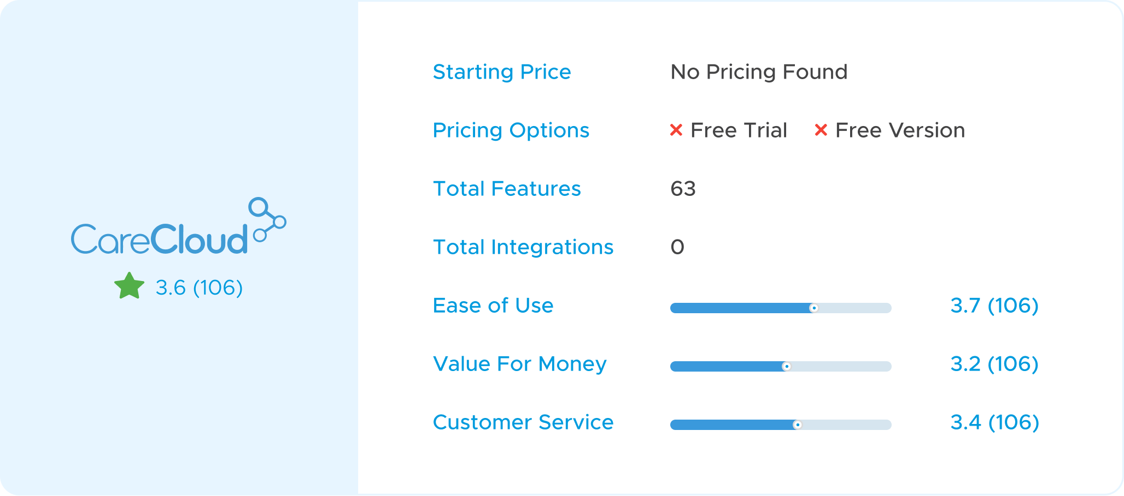Click the Value For Money slider handle

(x=786, y=367)
